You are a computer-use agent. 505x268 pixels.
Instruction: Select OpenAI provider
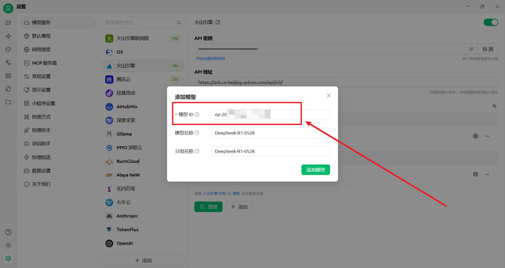(143, 243)
